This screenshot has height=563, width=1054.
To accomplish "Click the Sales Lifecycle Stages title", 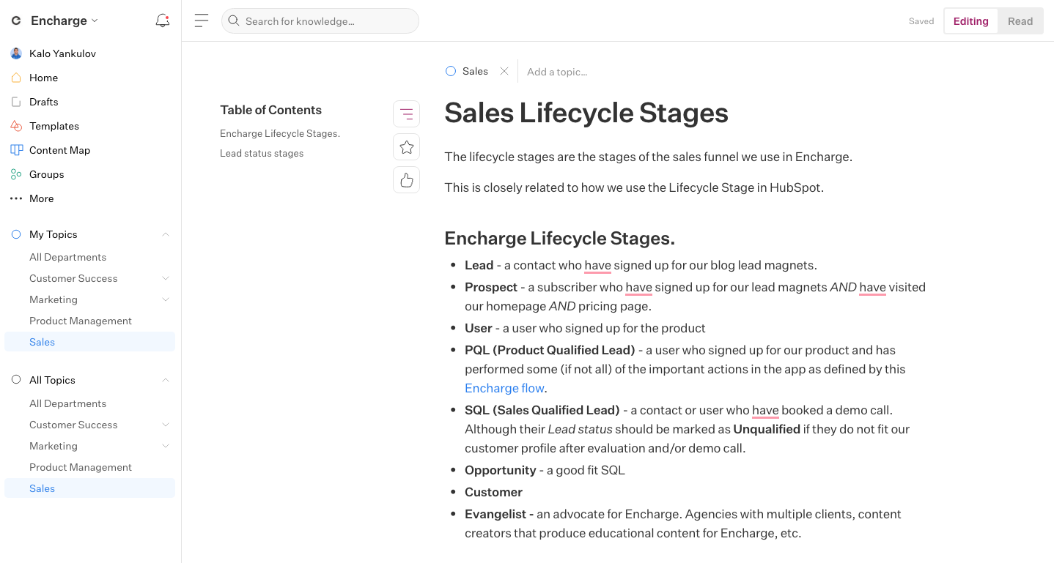I will (586, 113).
